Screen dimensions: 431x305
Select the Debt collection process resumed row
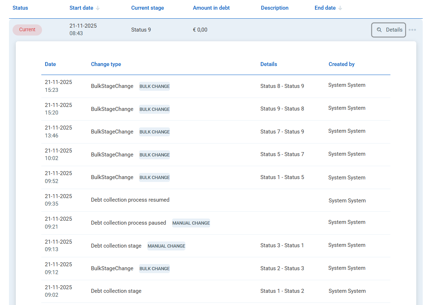[x=130, y=200]
